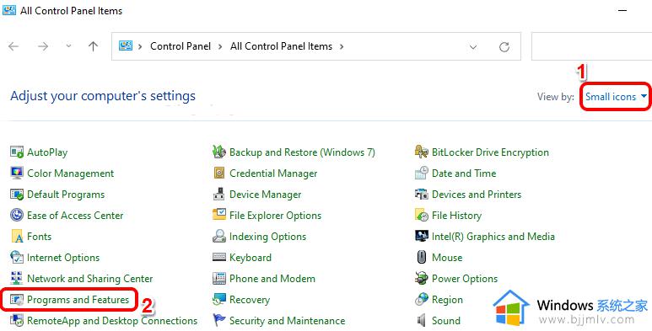Click All Control Panel Items breadcrumb
Image resolution: width=652 pixels, height=331 pixels.
pos(282,46)
